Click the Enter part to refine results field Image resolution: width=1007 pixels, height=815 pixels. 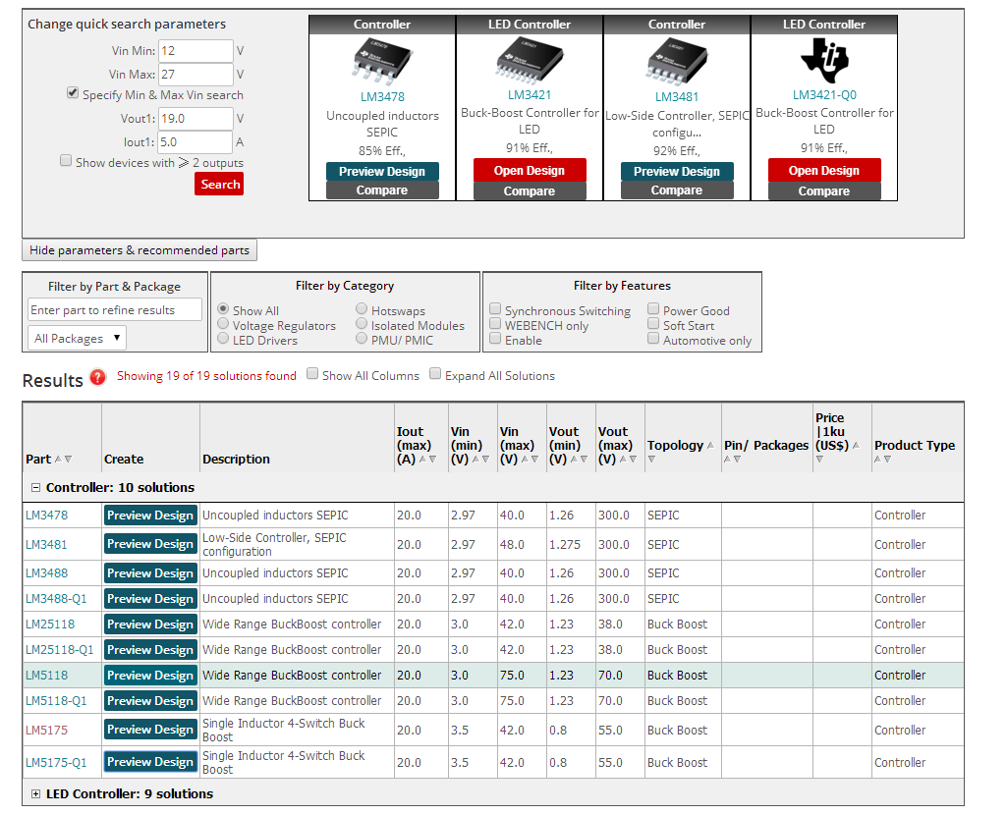point(115,310)
